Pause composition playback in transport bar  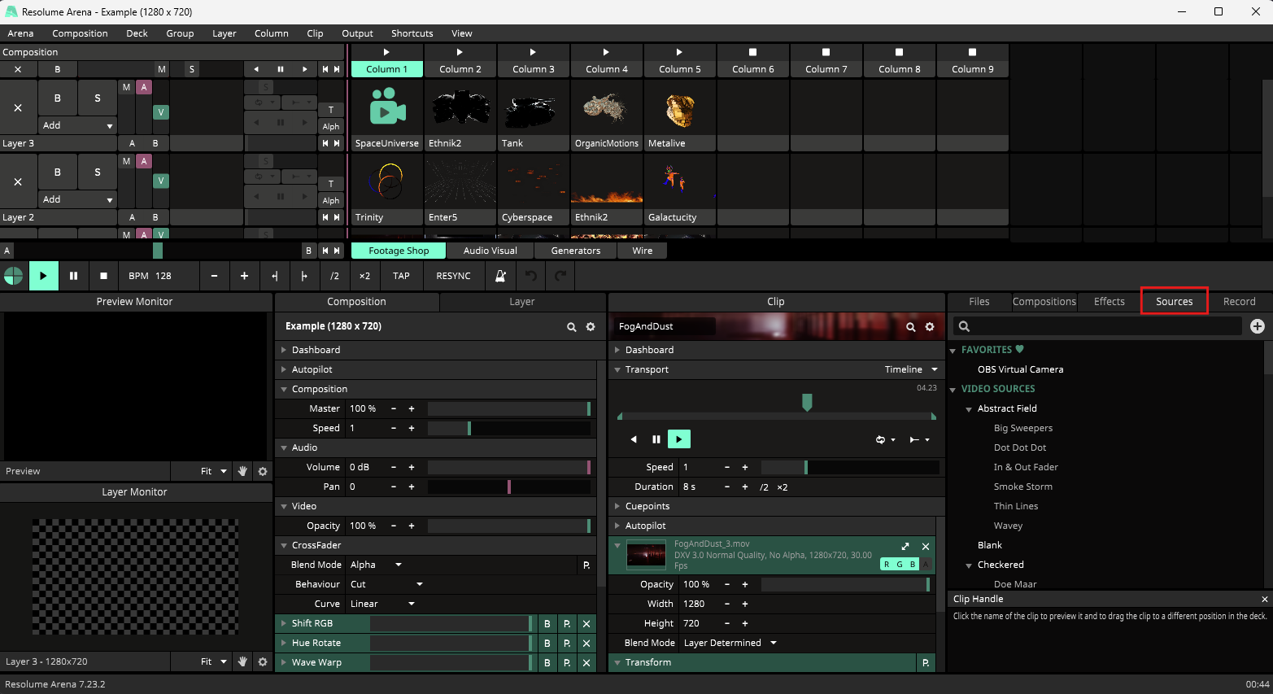click(73, 276)
